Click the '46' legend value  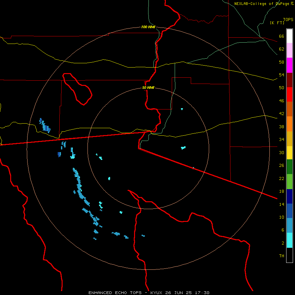click(282, 101)
